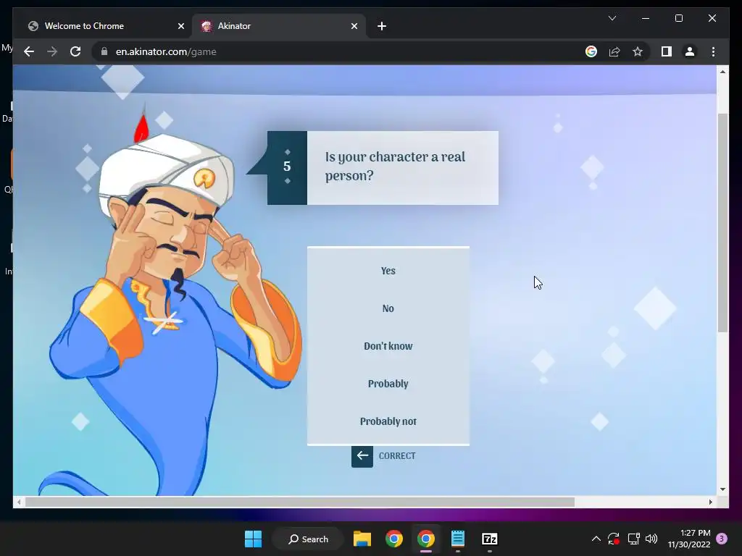Image resolution: width=742 pixels, height=556 pixels.
Task: Open a new tab with plus button
Action: tap(382, 26)
